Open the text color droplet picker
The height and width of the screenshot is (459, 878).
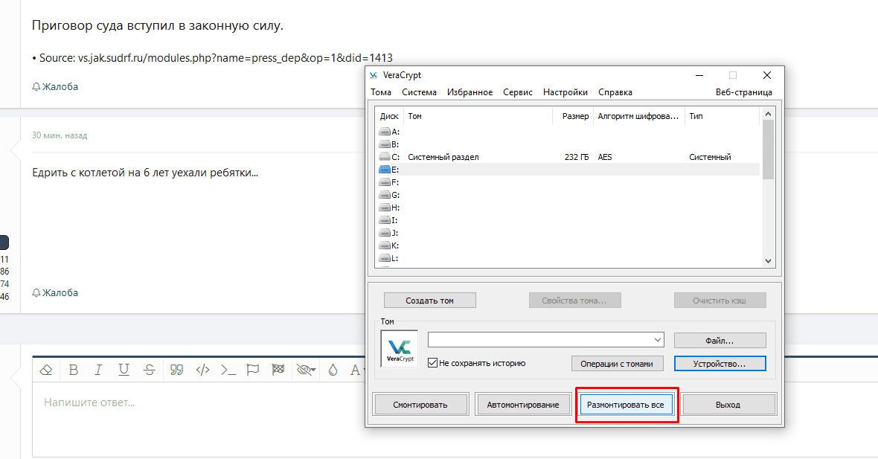(x=333, y=370)
